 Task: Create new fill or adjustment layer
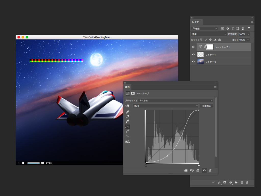[x=230, y=182]
